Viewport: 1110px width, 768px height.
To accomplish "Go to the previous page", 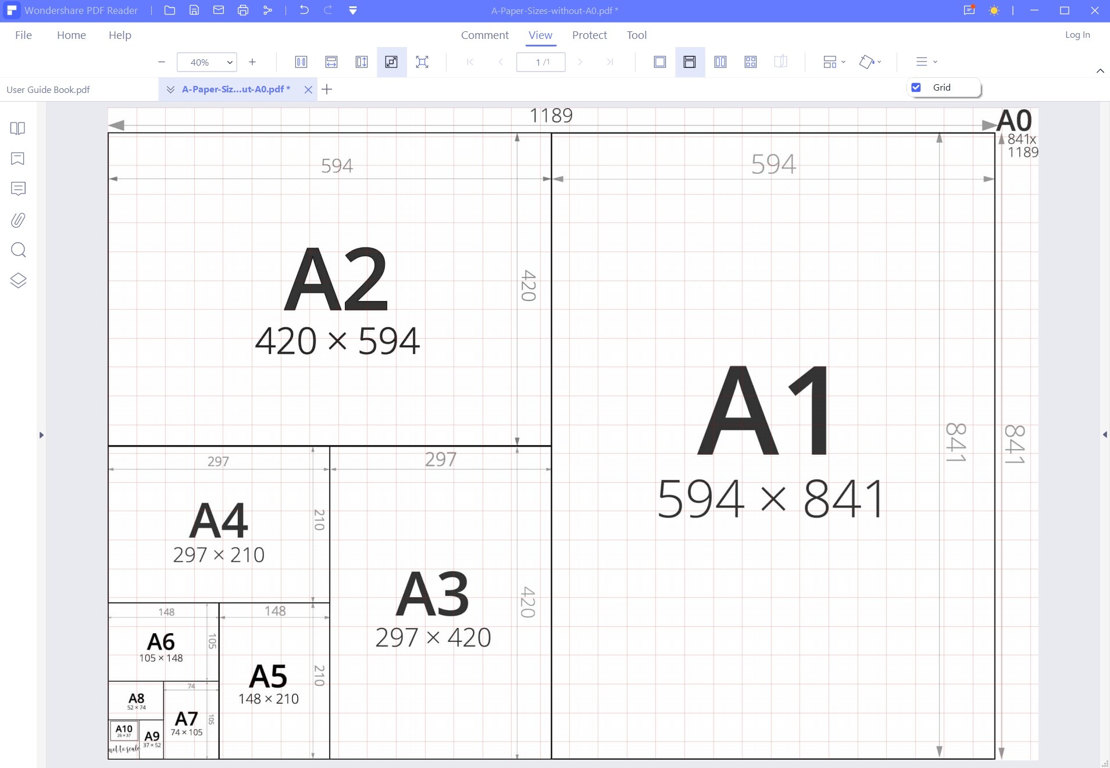I will 501,62.
